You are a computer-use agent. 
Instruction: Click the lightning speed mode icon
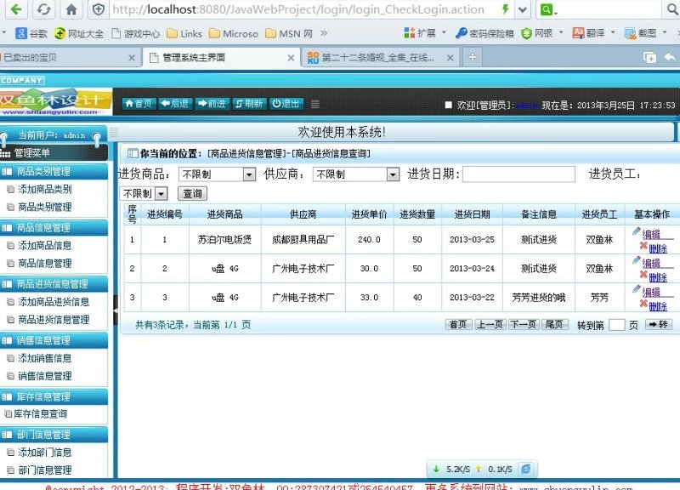505,9
